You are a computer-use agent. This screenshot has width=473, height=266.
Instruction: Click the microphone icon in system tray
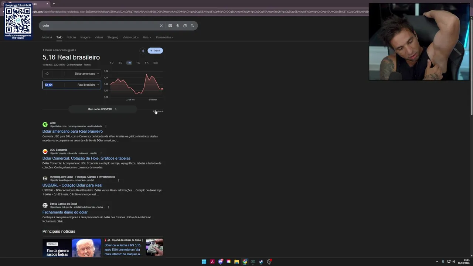pos(443,262)
